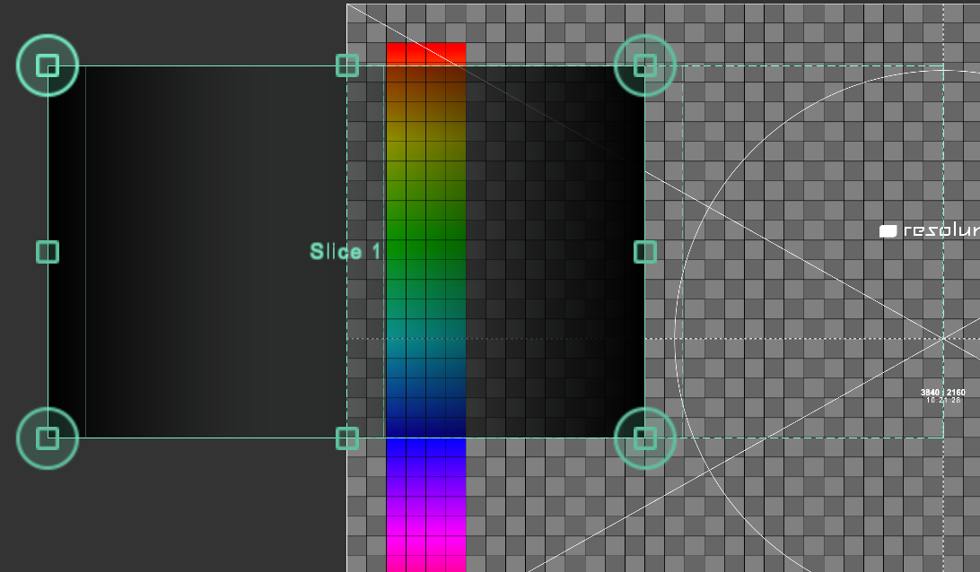Click the Resolume logo on the test pattern
The image size is (980, 572).
[929, 230]
